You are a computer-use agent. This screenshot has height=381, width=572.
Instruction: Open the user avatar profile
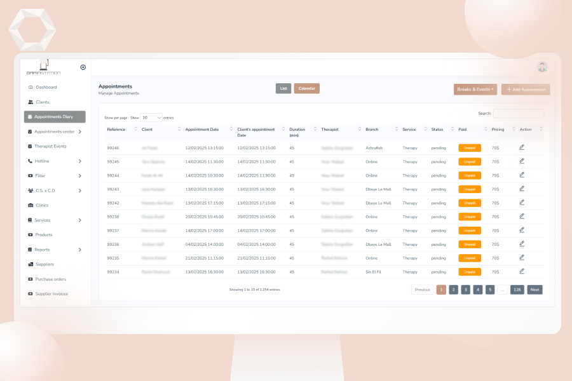click(x=542, y=67)
